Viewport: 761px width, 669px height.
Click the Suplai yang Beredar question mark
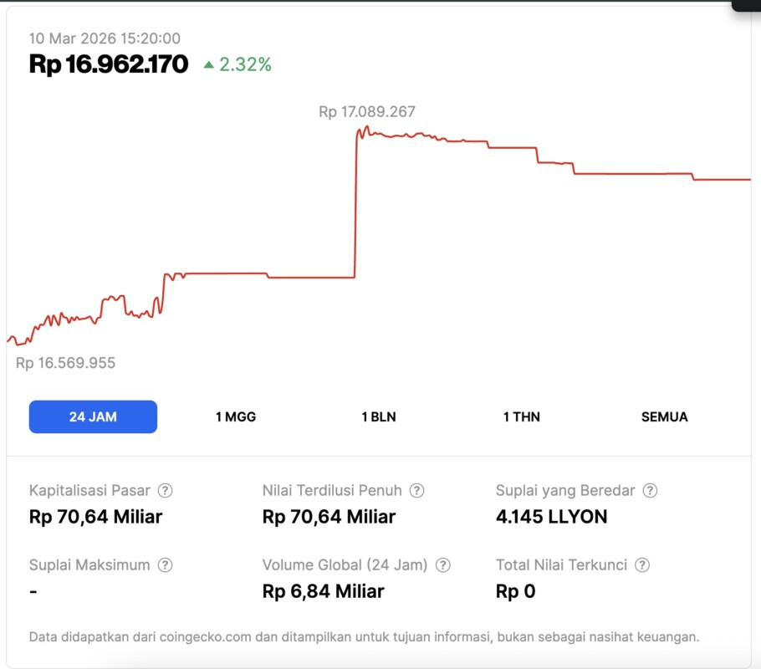(x=650, y=491)
